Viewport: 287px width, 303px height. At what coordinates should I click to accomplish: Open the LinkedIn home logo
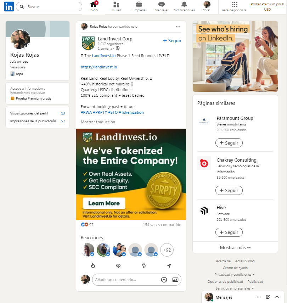pyautogui.click(x=9, y=7)
